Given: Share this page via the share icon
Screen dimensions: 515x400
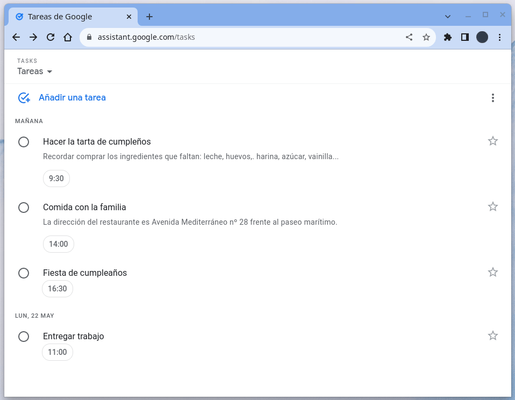Looking at the screenshot, I should [x=409, y=37].
